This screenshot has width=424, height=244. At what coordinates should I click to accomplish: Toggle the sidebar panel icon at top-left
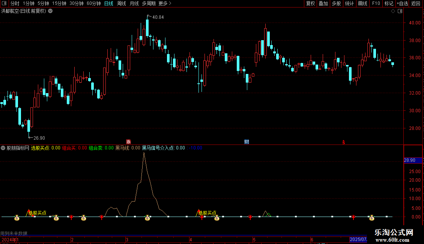pyautogui.click(x=4, y=3)
